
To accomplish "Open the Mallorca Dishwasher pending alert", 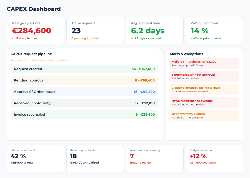I will click(204, 63).
